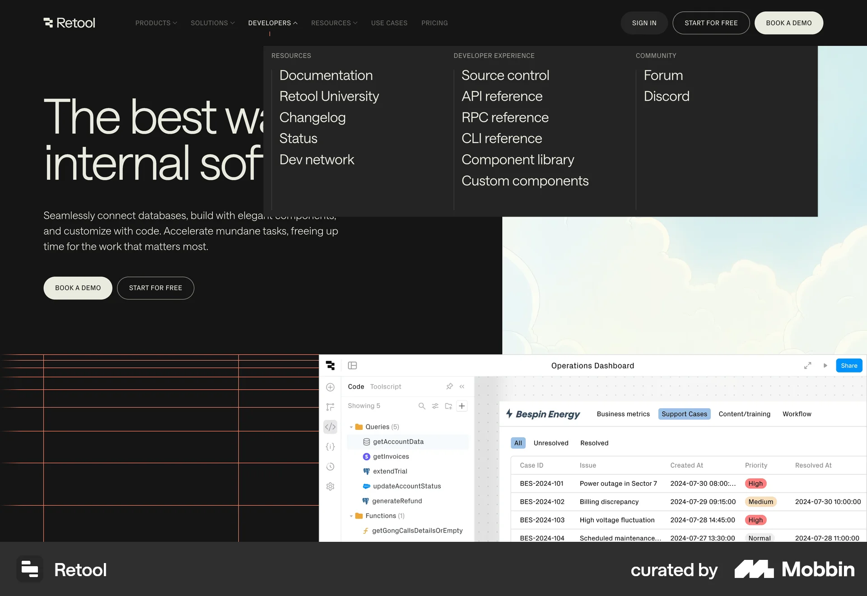
Task: Click the blue Share button
Action: [849, 366]
